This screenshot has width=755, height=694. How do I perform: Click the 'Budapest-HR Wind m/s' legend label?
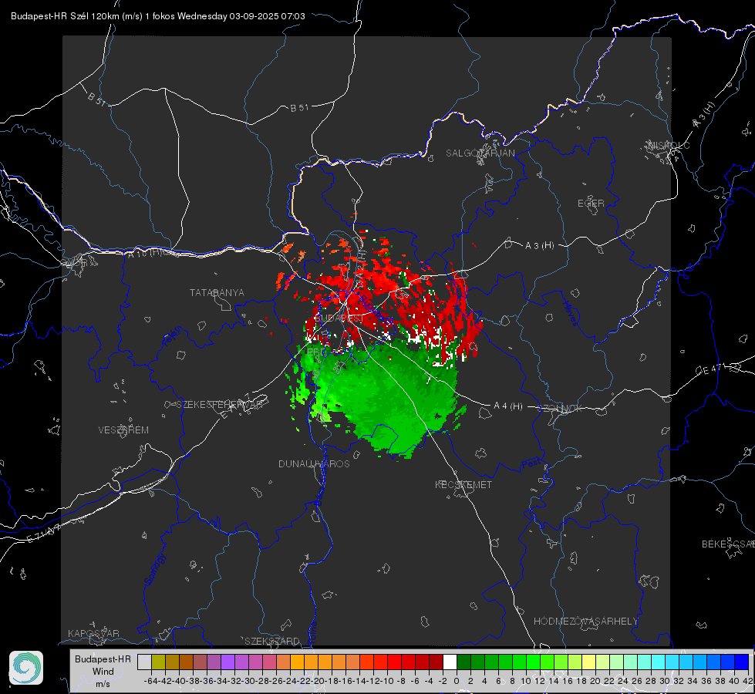(103, 671)
